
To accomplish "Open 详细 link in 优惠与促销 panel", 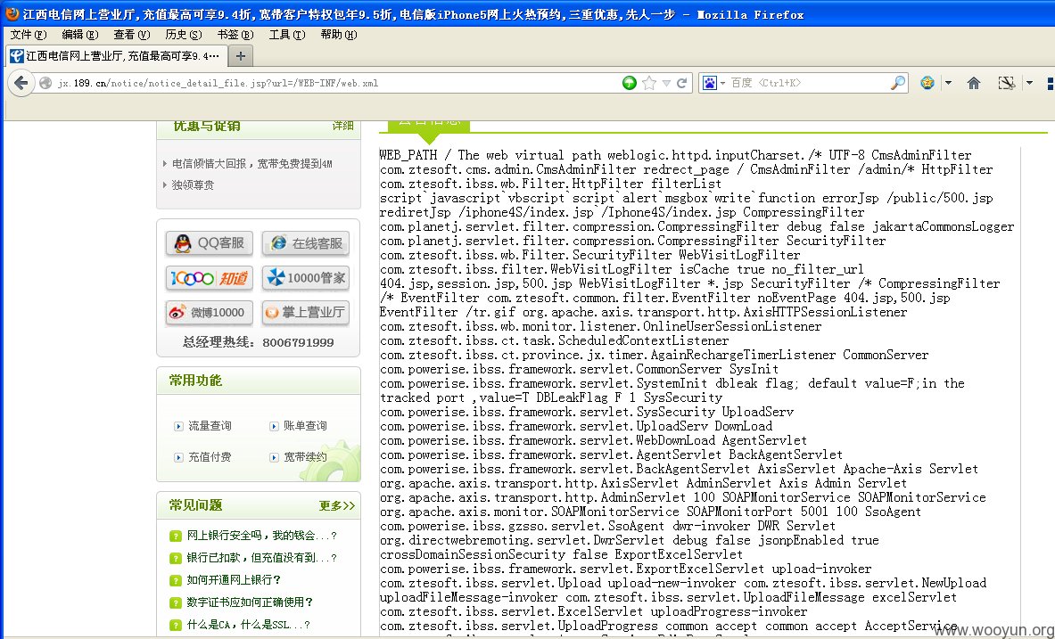I will click(x=342, y=125).
